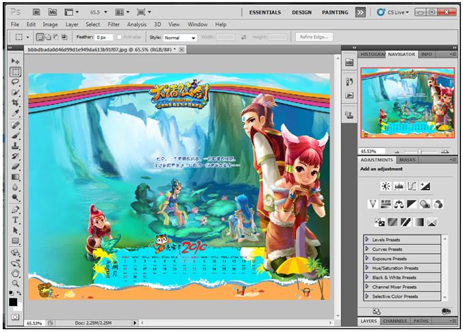Screen dimensions: 463x332
Task: Launch Adobe Bridge from the top bar
Action: (x=36, y=12)
